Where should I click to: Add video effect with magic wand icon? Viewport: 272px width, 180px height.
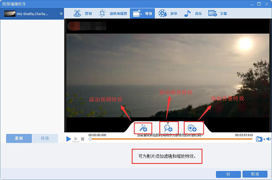[x=143, y=128]
